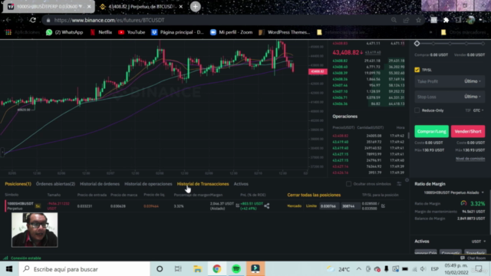
Task: Open the TIF GTC dropdown
Action: [478, 110]
